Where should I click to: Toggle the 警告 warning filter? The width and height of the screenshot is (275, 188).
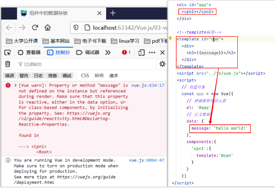click(24, 75)
